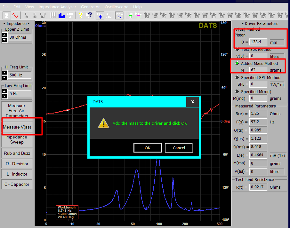
Task: Select the Mem 3 memory slot
Action: point(147,15)
